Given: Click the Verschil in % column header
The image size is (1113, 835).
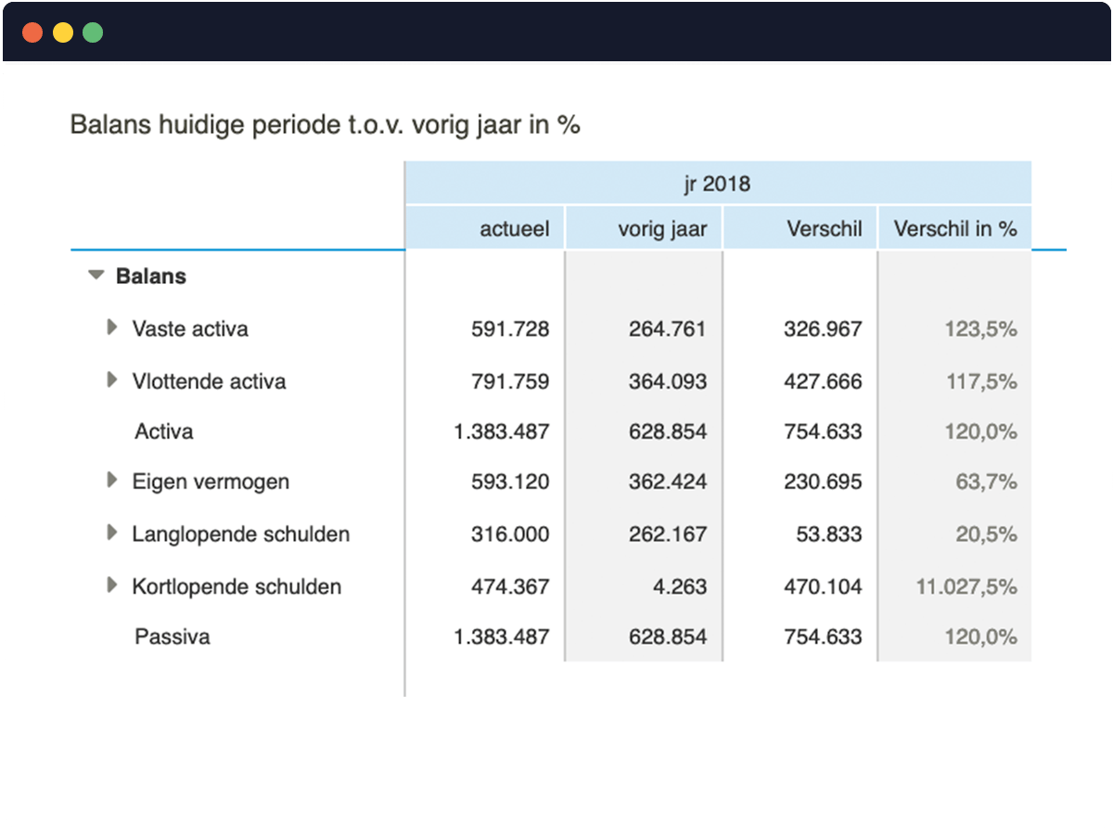Looking at the screenshot, I should (x=954, y=227).
